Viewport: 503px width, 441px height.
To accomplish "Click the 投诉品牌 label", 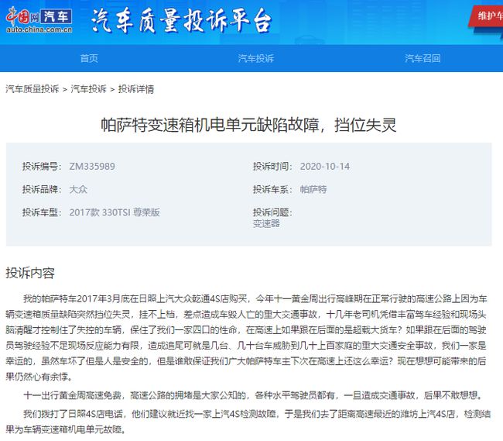I will (x=42, y=190).
